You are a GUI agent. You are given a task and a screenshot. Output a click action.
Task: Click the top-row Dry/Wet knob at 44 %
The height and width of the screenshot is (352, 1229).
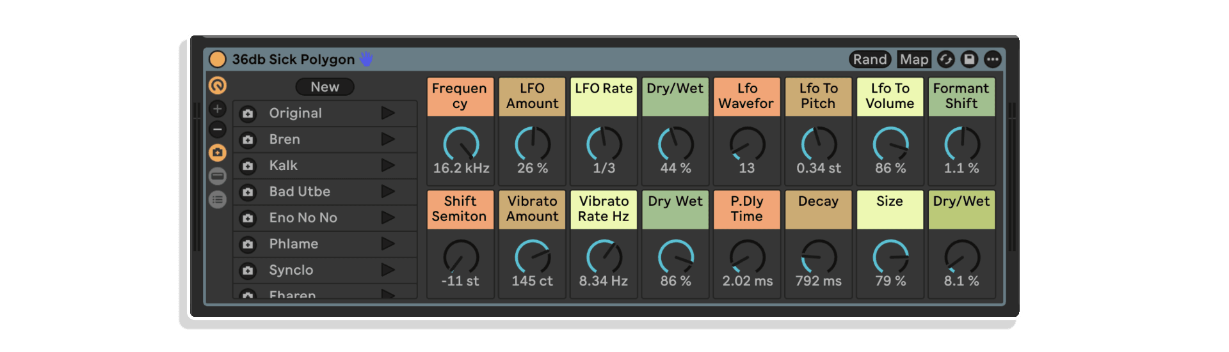coord(675,144)
